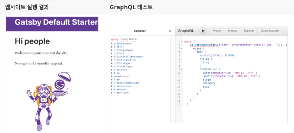Fold code at line 4 gutter arrow
Viewport: 294px width, 133px height.
182,52
